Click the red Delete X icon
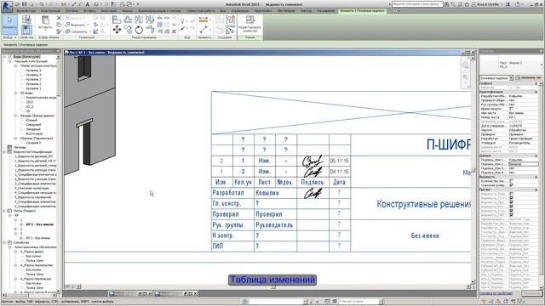The width and height of the screenshot is (545, 306). point(174,31)
